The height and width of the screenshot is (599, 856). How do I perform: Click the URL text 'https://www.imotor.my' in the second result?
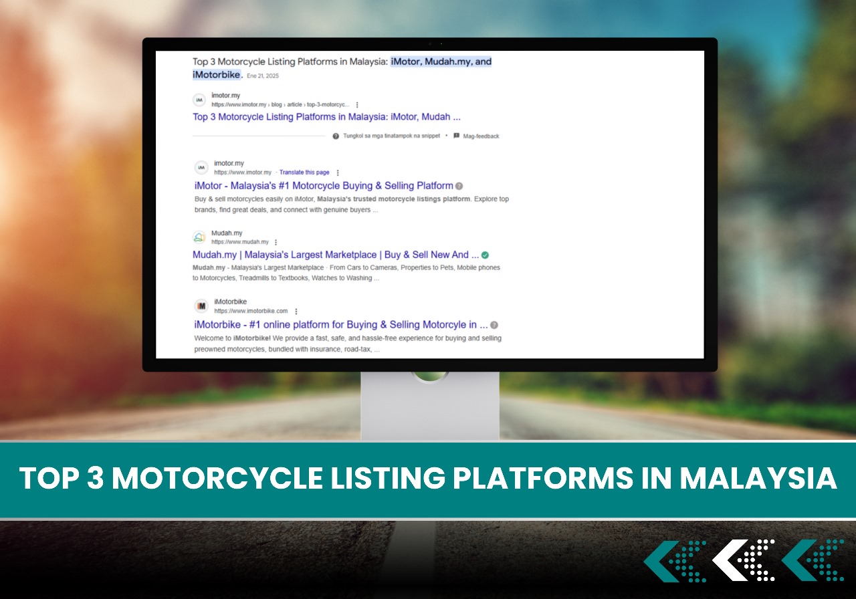click(243, 172)
